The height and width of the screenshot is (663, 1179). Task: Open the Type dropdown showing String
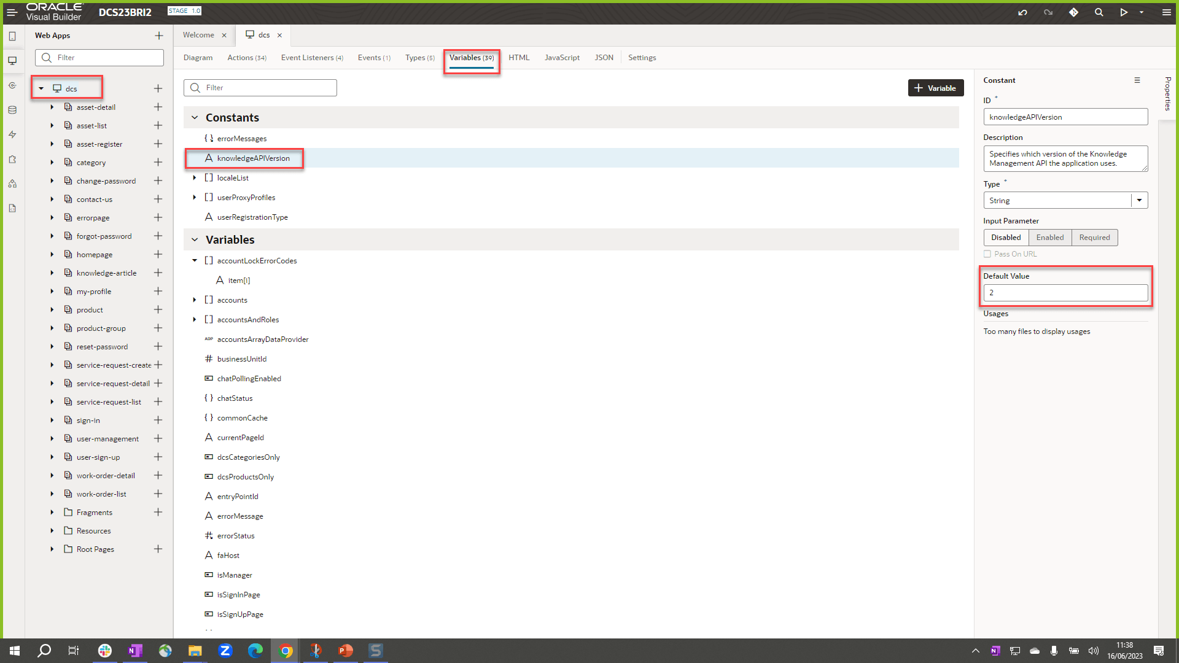click(1140, 200)
